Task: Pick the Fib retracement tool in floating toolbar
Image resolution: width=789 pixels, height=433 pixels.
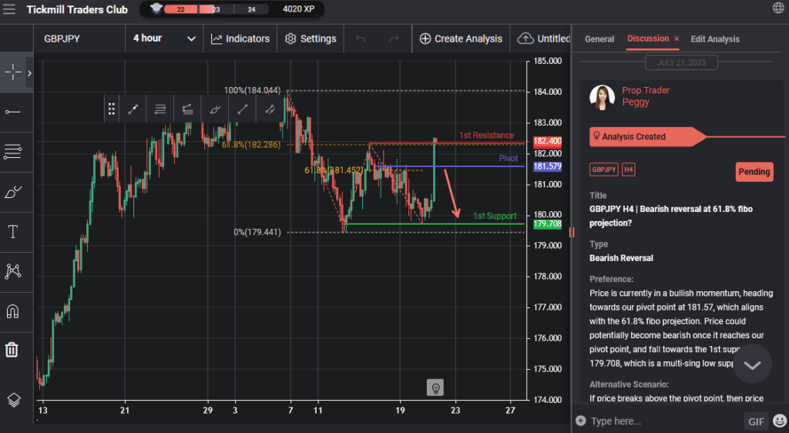Action: (160, 109)
